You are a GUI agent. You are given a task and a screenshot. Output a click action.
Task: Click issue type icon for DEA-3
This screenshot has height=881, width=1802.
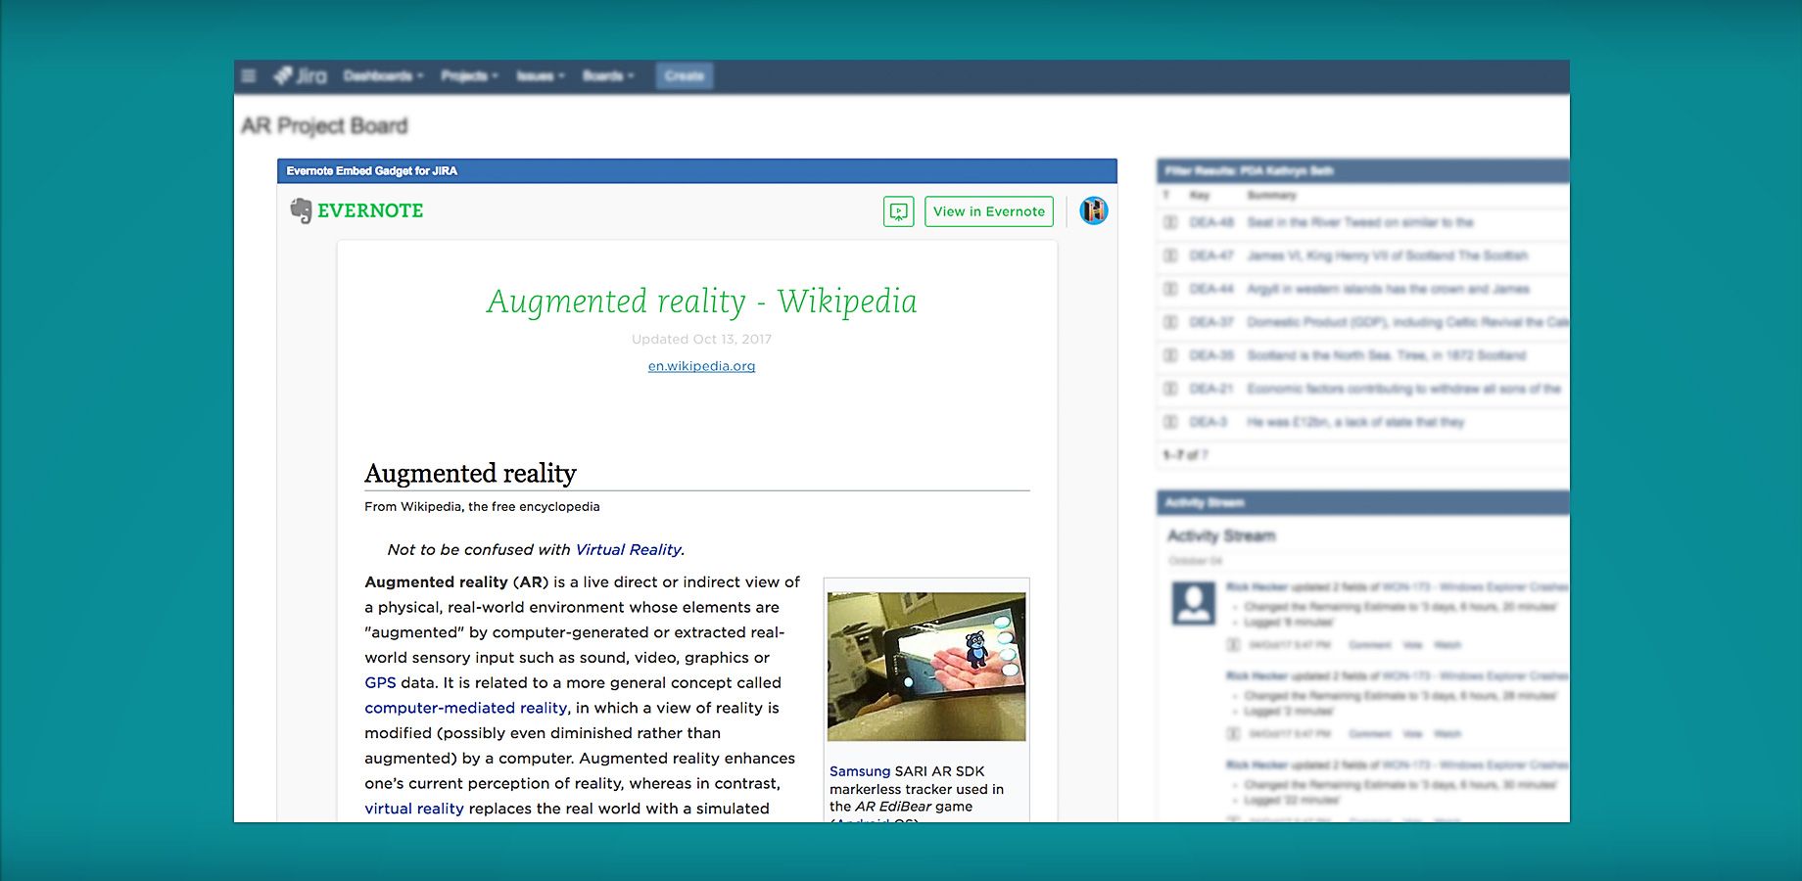point(1169,422)
